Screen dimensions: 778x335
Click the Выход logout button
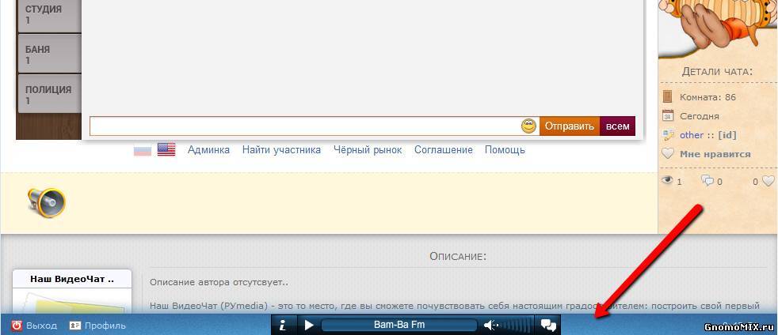coord(34,325)
